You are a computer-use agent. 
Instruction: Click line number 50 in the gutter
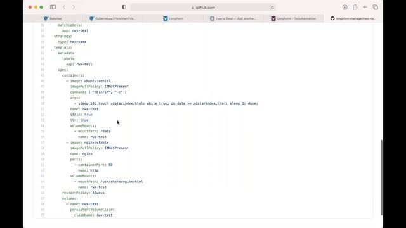point(43,103)
